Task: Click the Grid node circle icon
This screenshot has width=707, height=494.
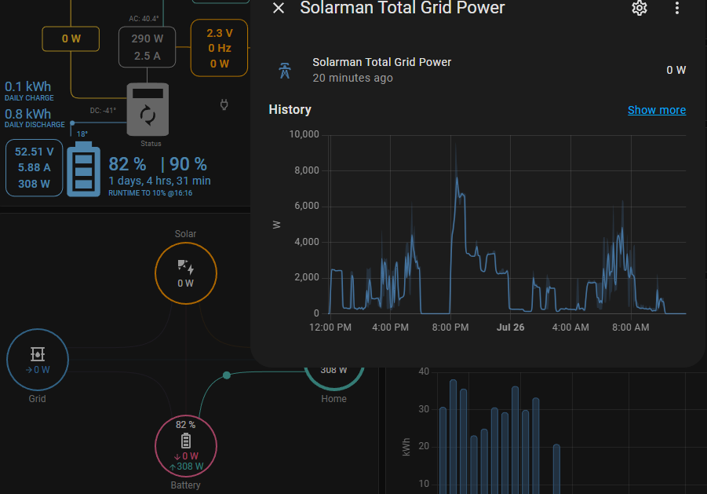Action: (37, 360)
